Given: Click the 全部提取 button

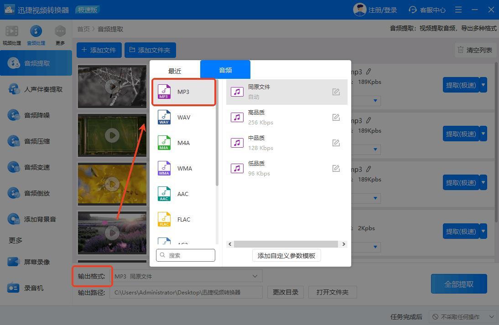Looking at the screenshot, I should tap(459, 284).
